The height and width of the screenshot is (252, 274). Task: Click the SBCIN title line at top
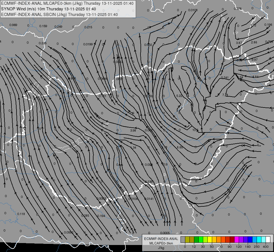[59, 15]
